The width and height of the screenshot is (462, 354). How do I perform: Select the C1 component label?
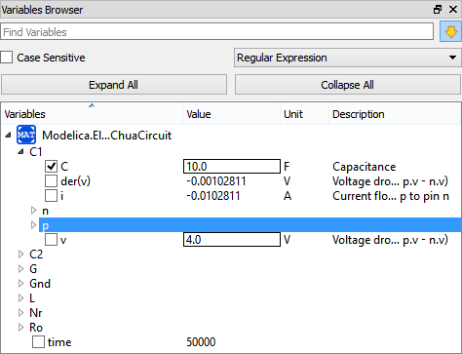click(36, 152)
